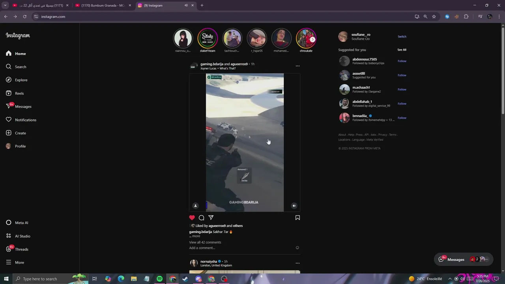This screenshot has height=284, width=505.
Task: Open Home in Instagram sidebar
Action: 16,54
